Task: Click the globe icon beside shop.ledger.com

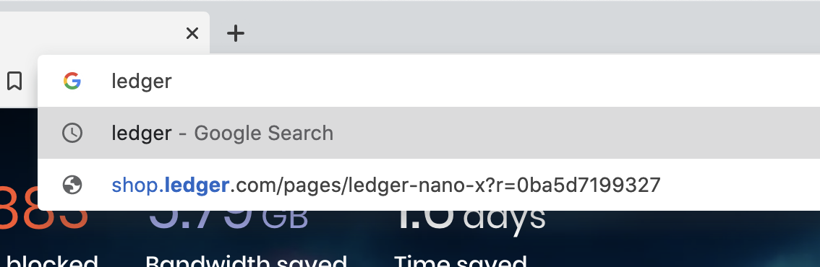Action: click(72, 185)
